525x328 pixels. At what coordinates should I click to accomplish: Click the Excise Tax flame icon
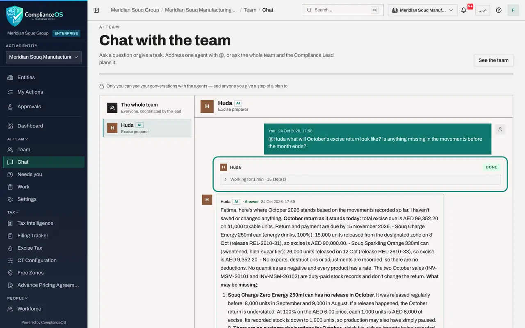(x=10, y=248)
